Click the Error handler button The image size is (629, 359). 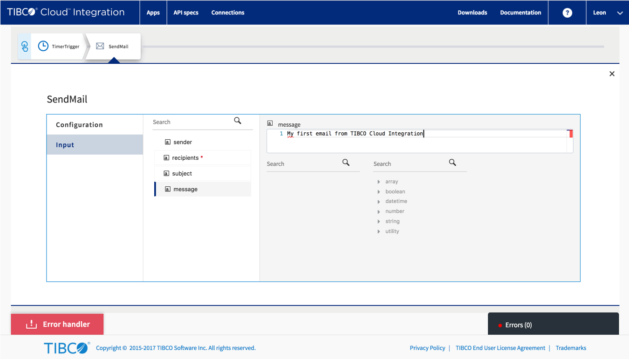click(x=57, y=324)
